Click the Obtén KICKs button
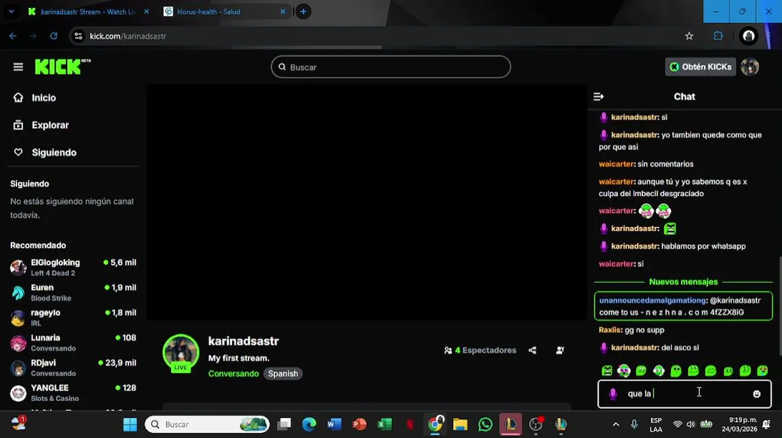782x438 pixels. click(700, 67)
